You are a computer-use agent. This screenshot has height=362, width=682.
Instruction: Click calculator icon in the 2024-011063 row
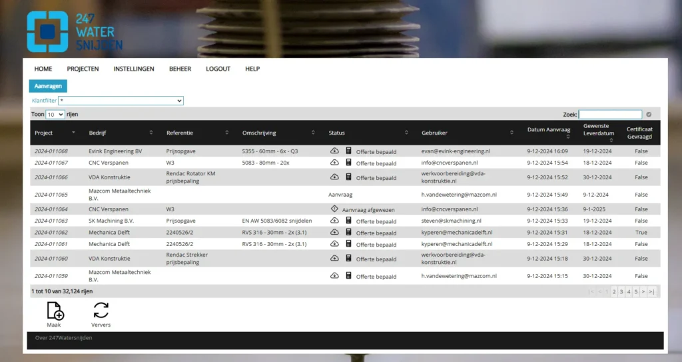348,221
